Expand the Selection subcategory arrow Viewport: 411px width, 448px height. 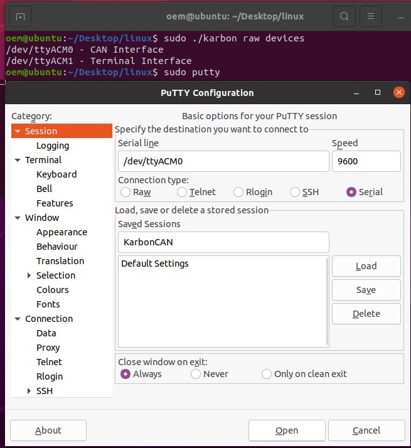tap(29, 275)
